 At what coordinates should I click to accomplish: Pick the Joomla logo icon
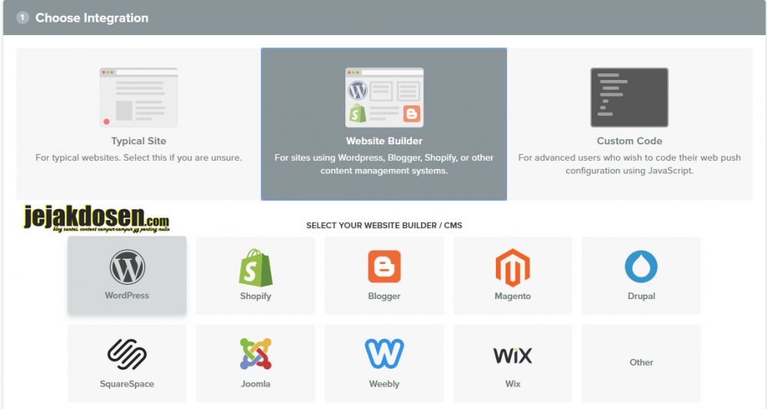pyautogui.click(x=256, y=354)
